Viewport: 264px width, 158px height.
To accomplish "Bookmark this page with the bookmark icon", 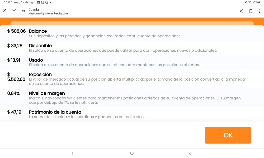I will tap(251, 11).
